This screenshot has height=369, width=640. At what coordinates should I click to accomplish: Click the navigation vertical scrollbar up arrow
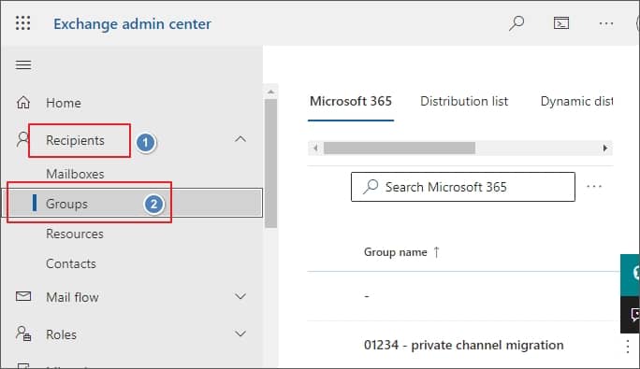[270, 92]
